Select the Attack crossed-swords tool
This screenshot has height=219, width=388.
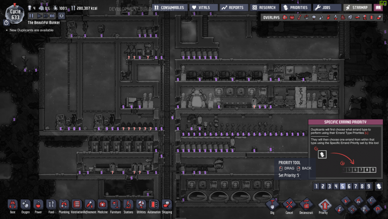pyautogui.click(x=352, y=209)
